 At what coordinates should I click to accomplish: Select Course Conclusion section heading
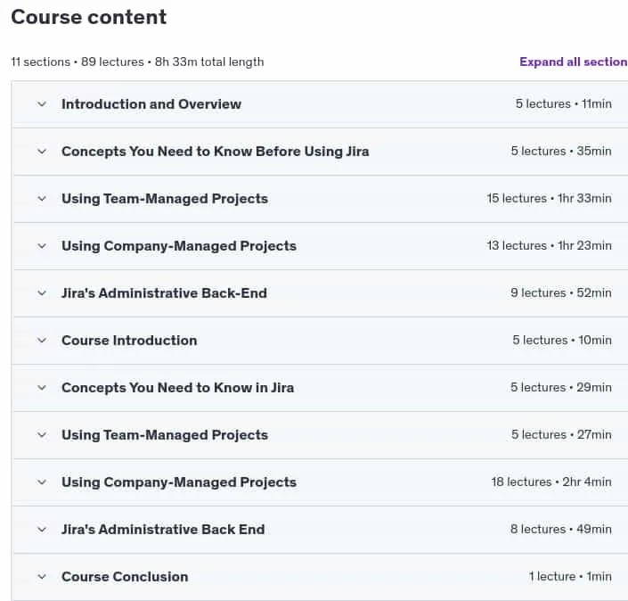click(x=125, y=577)
